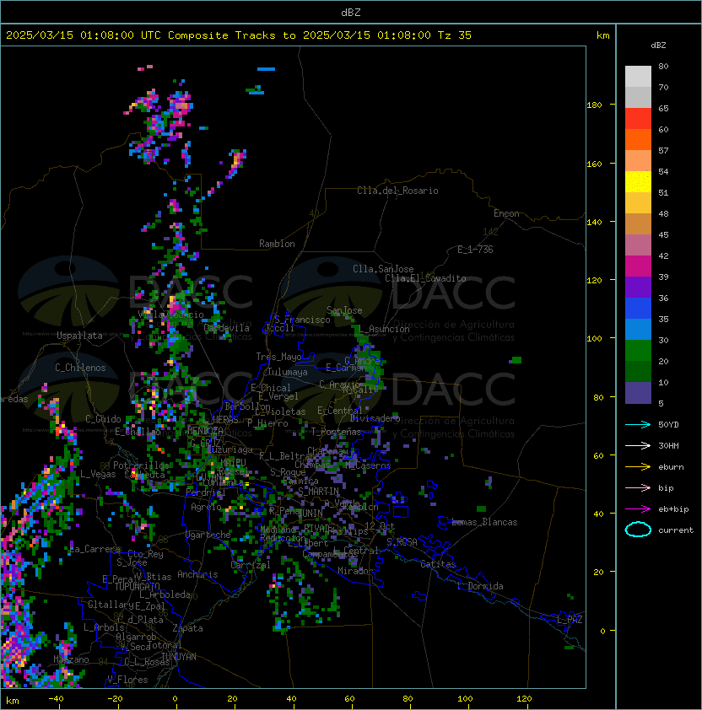Click the 'Ugarteche' map label
The image size is (702, 710).
(208, 535)
